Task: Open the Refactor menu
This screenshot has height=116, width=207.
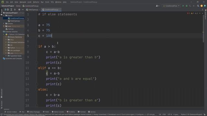Action: pos(36,2)
